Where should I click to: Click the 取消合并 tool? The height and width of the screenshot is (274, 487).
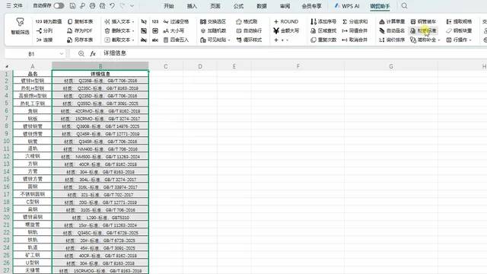click(x=355, y=40)
